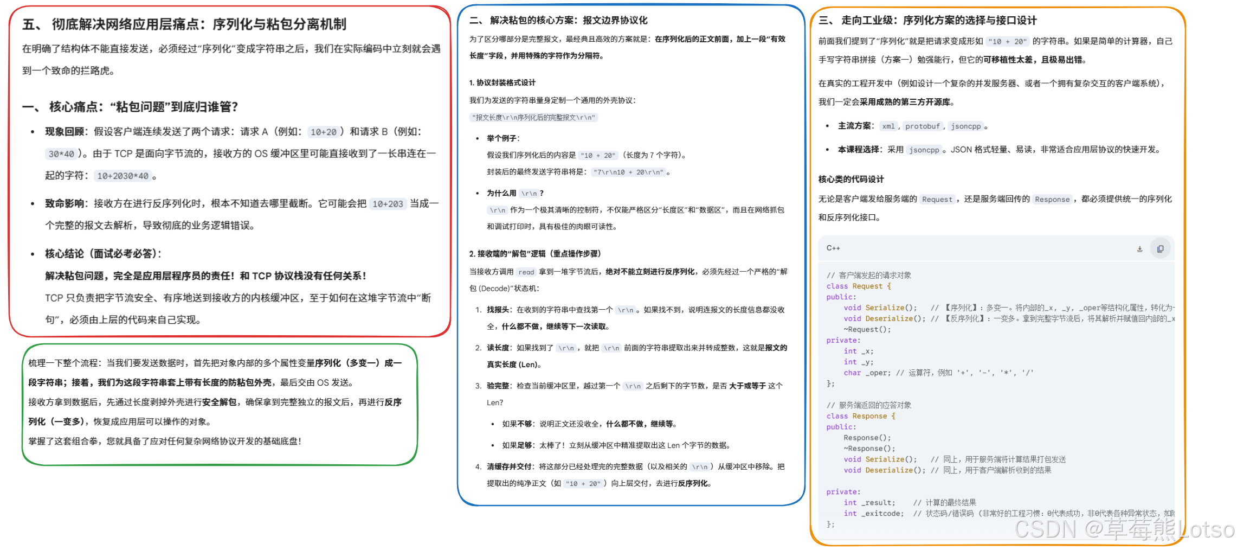Click the code "报文长度\r\n序列化后的完整报文\r\n"

pyautogui.click(x=533, y=118)
